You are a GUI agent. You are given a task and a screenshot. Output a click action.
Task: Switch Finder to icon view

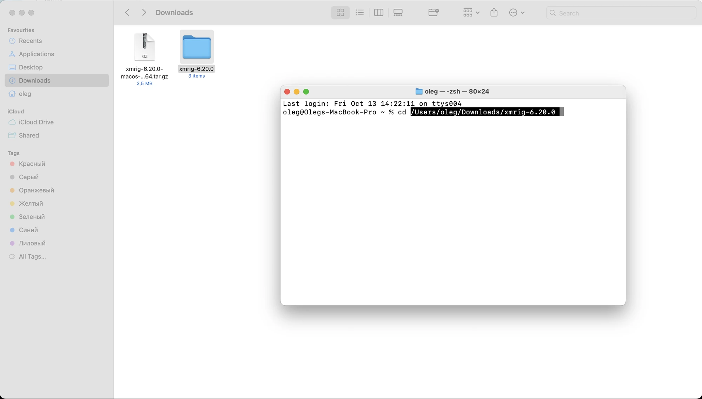coord(340,13)
